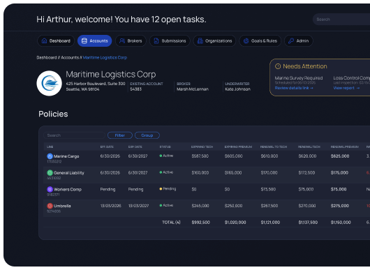Click the General Liability line icon
Image resolution: width=370 pixels, height=270 pixels.
tap(50, 172)
